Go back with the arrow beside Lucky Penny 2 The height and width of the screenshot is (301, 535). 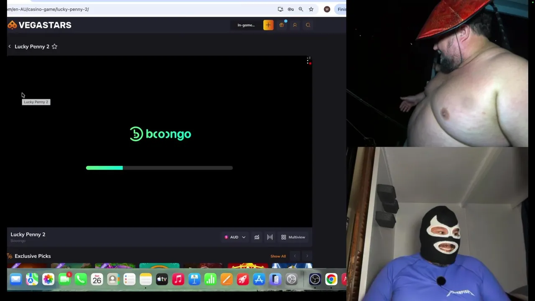(10, 46)
